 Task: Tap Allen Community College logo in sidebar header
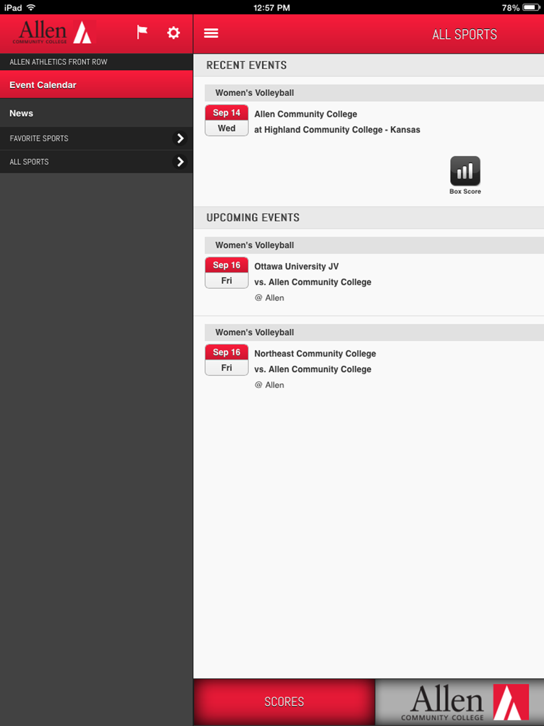[x=54, y=33]
